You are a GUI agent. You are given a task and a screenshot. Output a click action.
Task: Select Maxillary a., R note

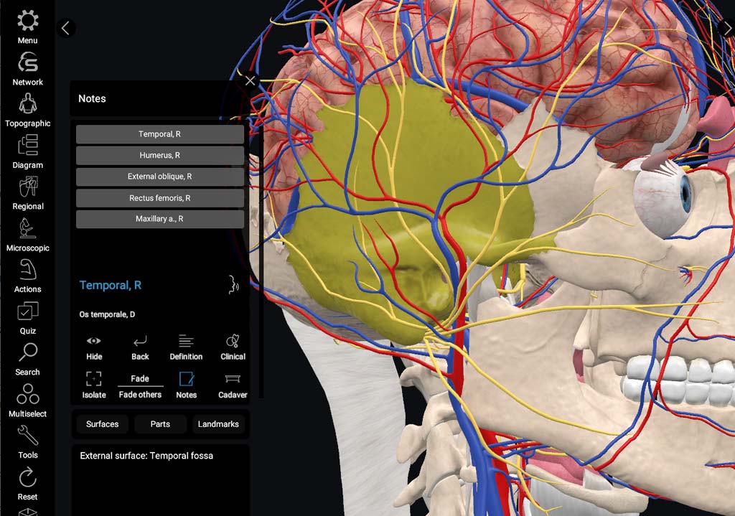pyautogui.click(x=160, y=219)
